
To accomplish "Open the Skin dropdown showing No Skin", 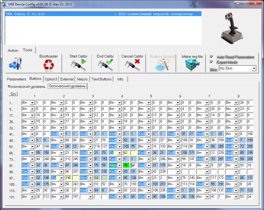I will [x=254, y=68].
